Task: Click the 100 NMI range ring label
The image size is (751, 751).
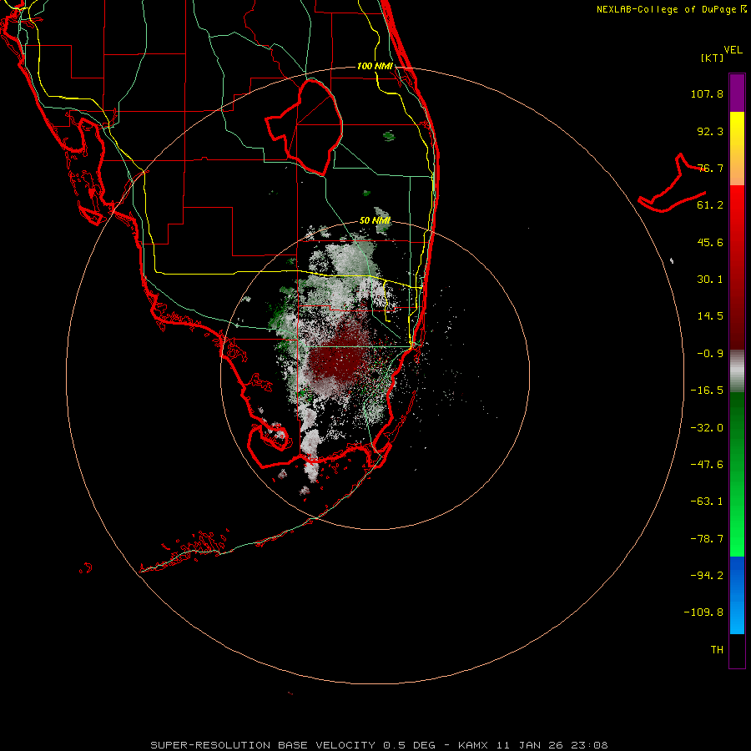Action: (x=375, y=66)
